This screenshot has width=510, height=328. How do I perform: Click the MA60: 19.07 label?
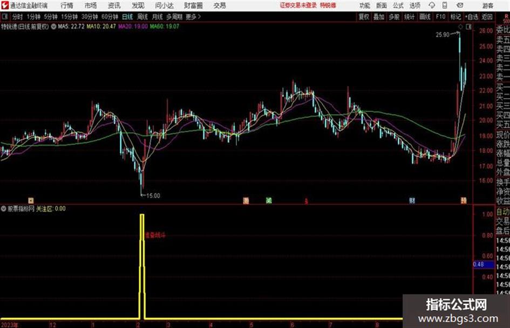pyautogui.click(x=164, y=26)
